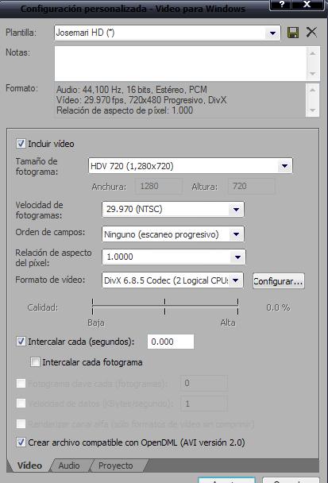The height and width of the screenshot is (483, 328).
Task: Toggle Crear archivo compatible con OpenDML
Action: [21, 442]
